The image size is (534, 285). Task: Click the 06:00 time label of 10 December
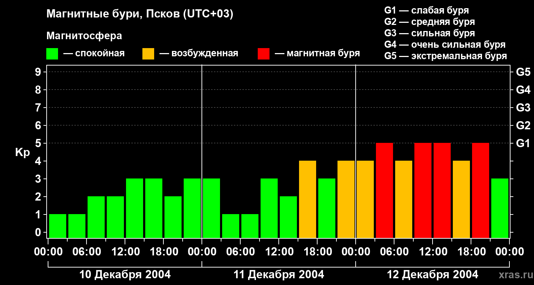pos(87,252)
